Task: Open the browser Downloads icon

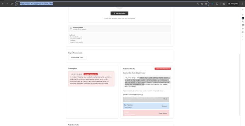Action: click(224, 4)
